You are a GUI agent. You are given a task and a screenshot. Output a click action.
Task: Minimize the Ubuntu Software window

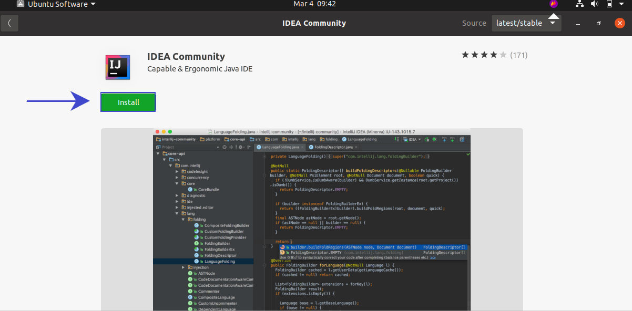578,24
